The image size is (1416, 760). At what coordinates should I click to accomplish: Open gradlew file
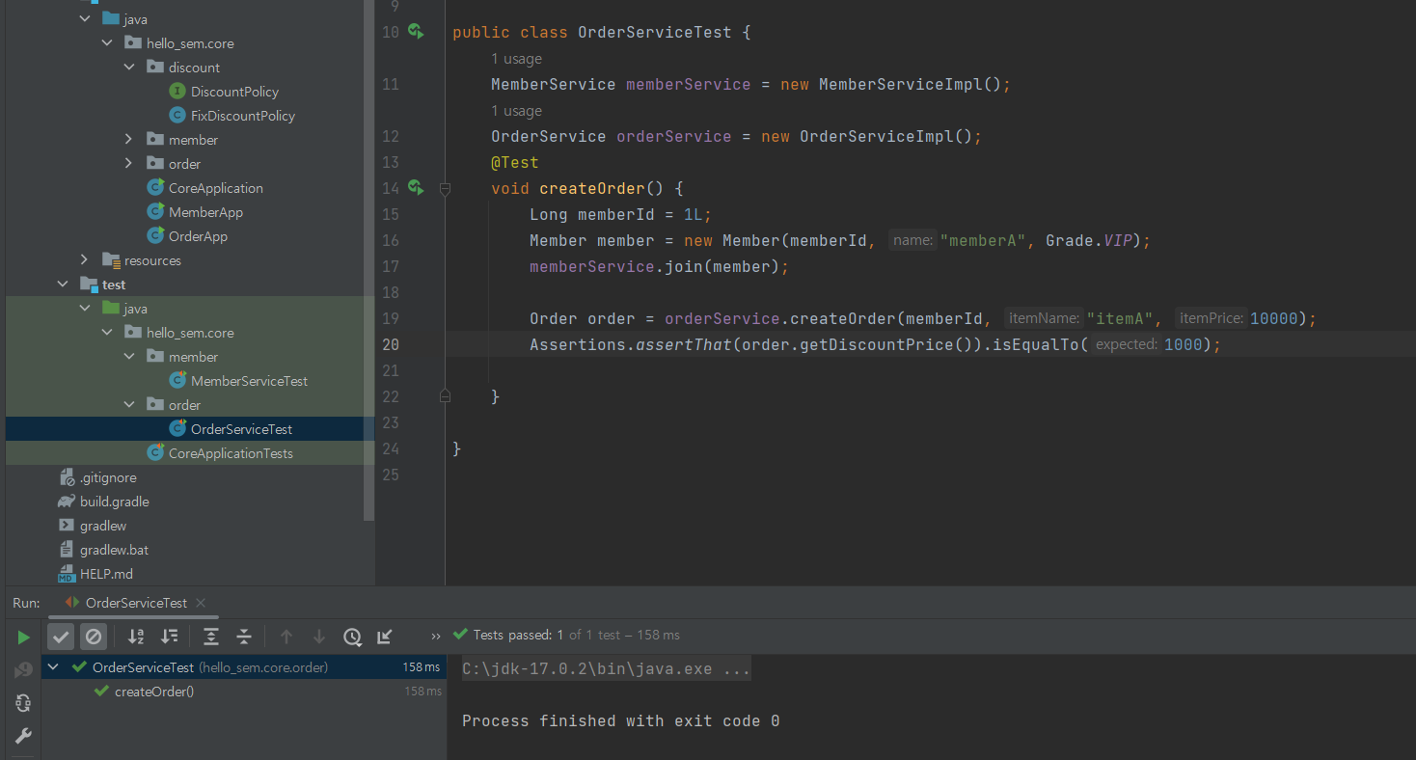pos(103,526)
